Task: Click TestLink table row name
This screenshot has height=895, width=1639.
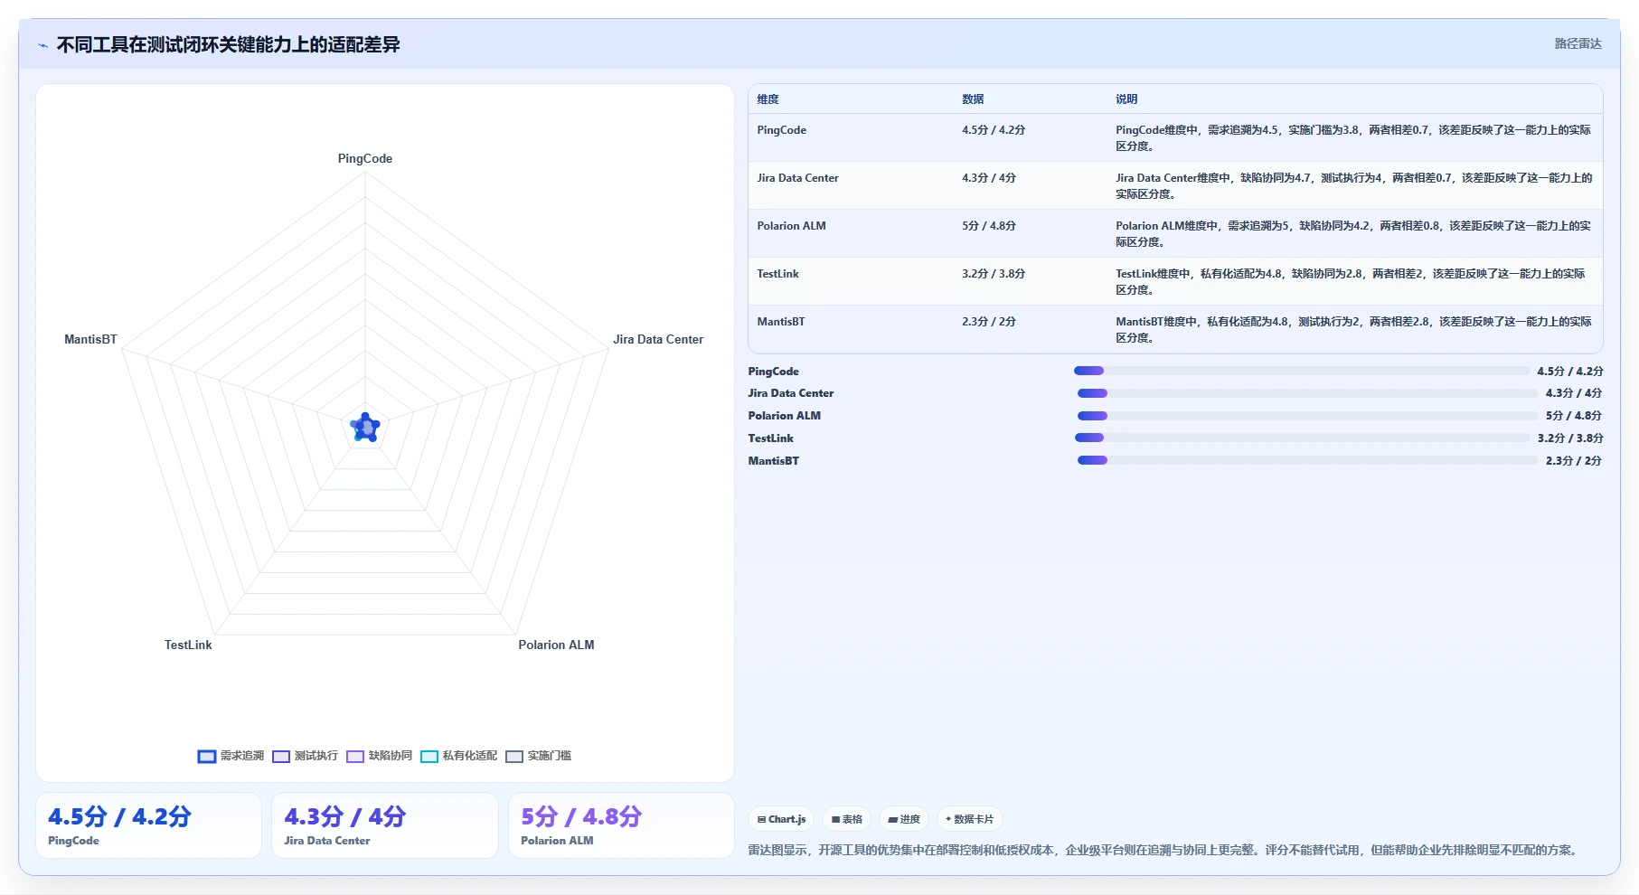Action: [777, 274]
